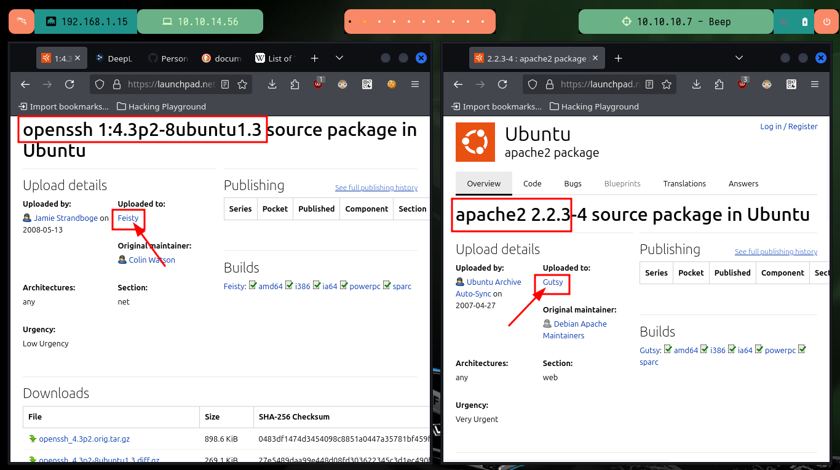Open a new tab in the left browser
This screenshot has height=470, width=840.
pyautogui.click(x=314, y=58)
